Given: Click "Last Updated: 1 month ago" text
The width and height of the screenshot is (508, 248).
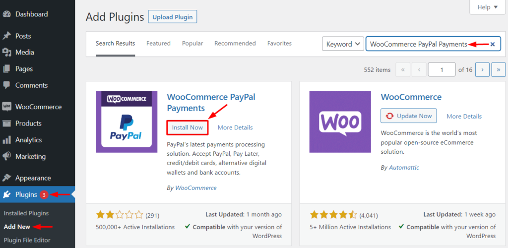Looking at the screenshot, I should 244,214.
